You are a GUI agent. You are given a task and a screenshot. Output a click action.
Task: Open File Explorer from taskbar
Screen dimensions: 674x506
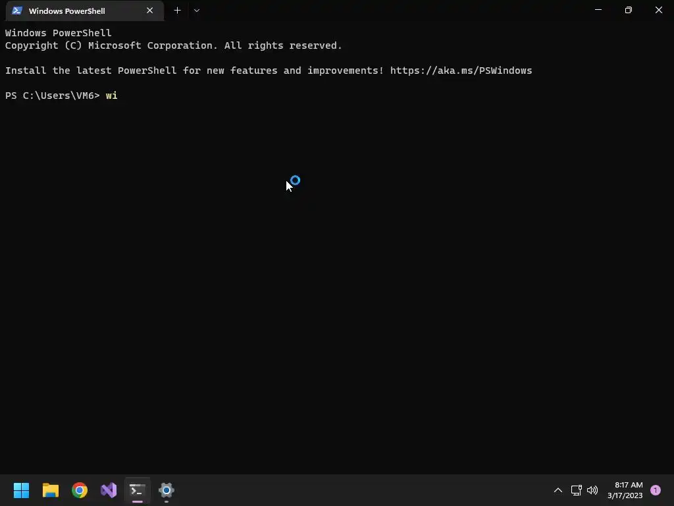(x=50, y=490)
